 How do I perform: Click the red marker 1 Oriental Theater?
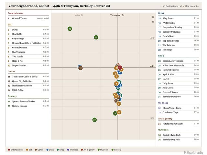click(120, 67)
